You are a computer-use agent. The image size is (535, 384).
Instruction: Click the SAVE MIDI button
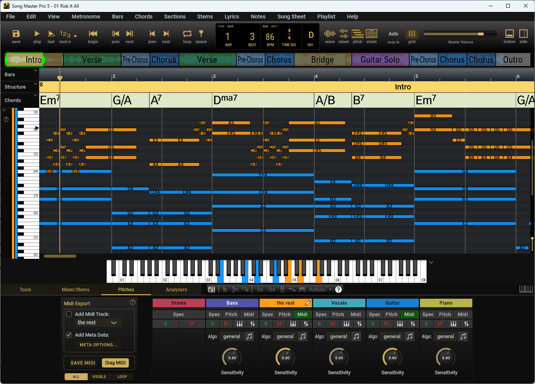(x=83, y=363)
